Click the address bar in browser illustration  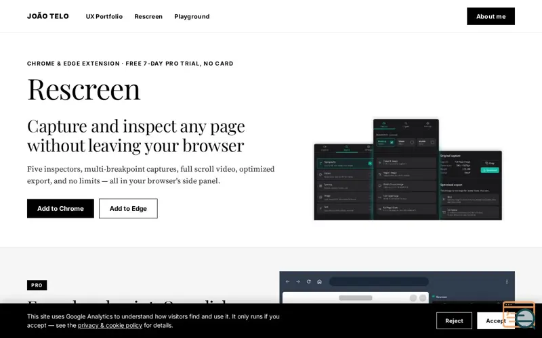tap(379, 282)
